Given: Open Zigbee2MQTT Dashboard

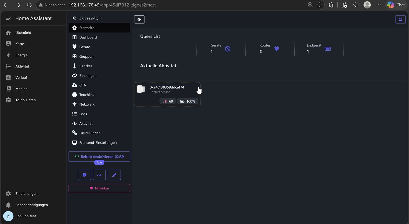Looking at the screenshot, I should pos(99,37).
